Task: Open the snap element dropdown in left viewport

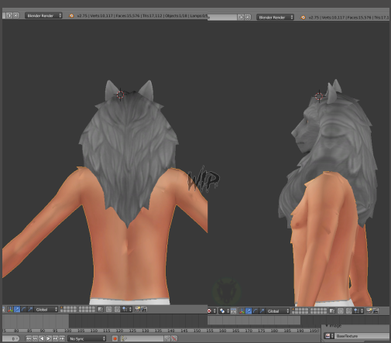Action: pyautogui.click(x=127, y=310)
